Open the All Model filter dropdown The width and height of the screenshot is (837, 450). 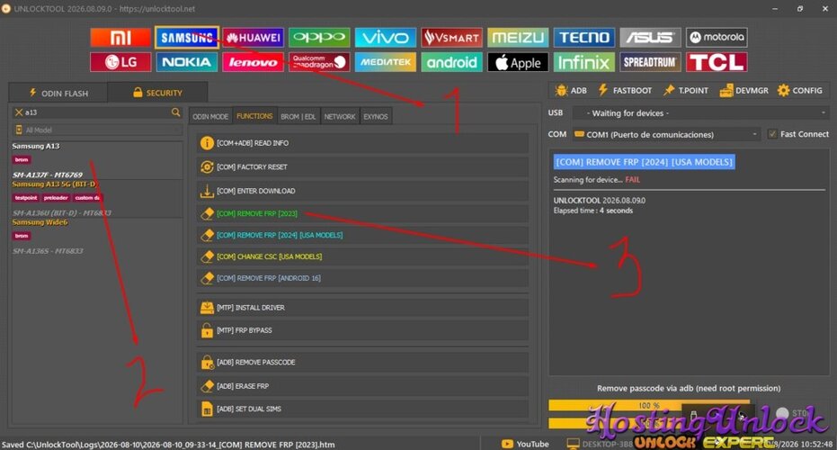(x=97, y=130)
